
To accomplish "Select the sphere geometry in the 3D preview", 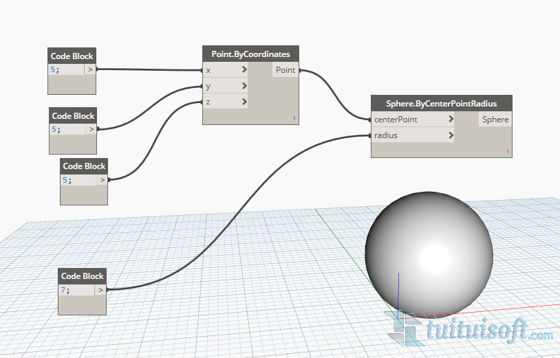I will pos(429,247).
